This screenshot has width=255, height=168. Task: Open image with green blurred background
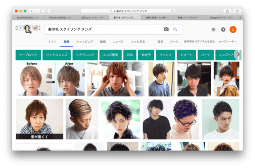[x=121, y=119]
